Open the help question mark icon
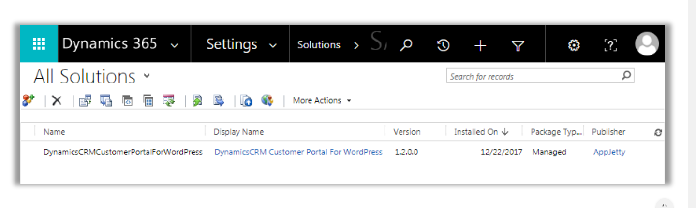This screenshot has width=696, height=208. (611, 45)
